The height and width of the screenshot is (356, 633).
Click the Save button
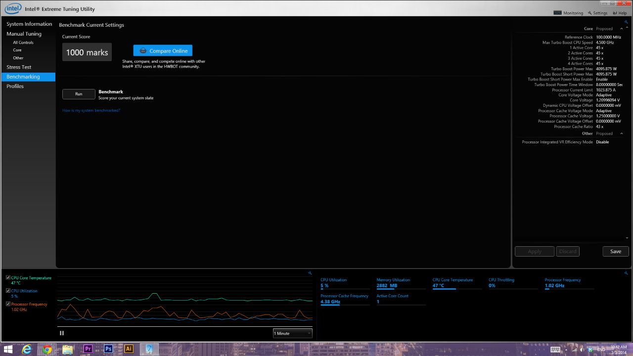(x=616, y=251)
